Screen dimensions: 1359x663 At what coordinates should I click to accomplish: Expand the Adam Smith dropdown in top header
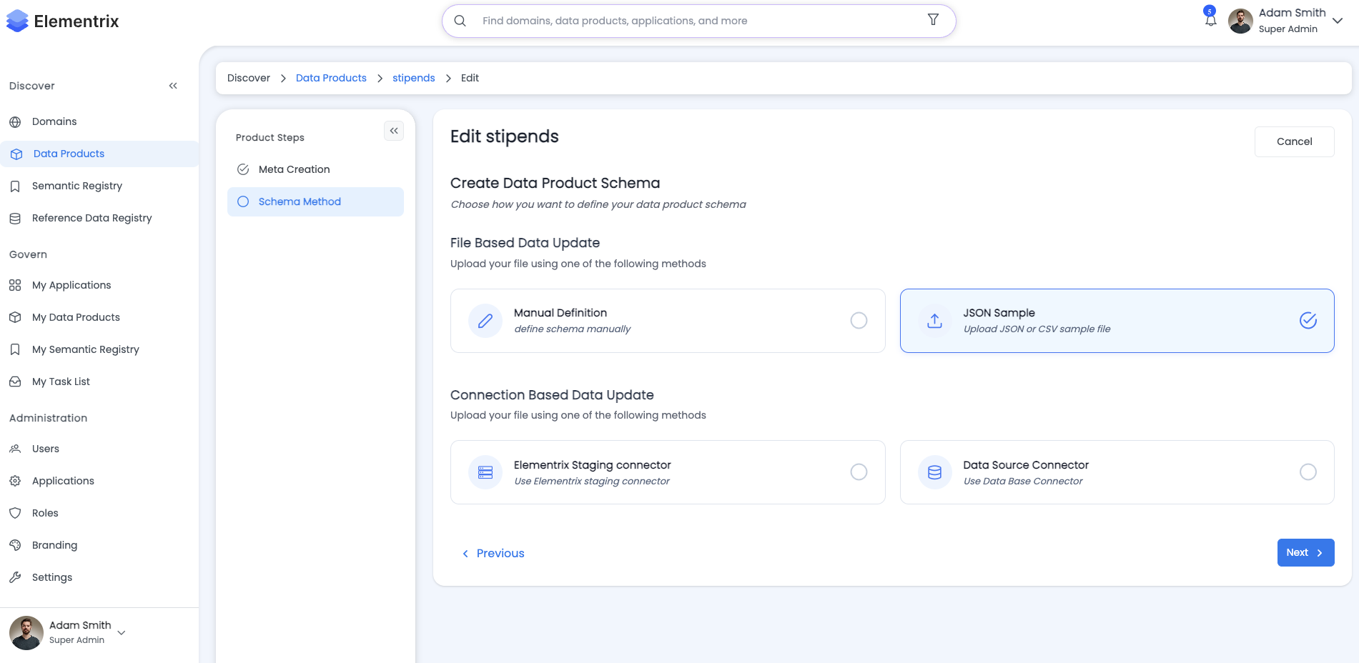[1338, 21]
